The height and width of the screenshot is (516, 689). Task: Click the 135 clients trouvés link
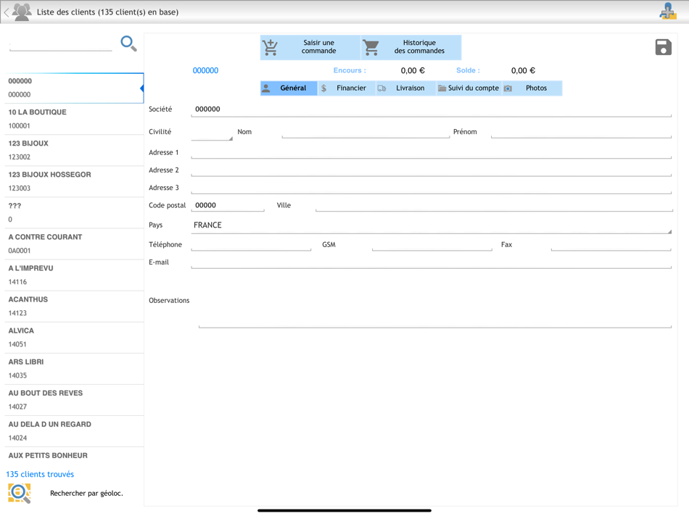coord(39,474)
